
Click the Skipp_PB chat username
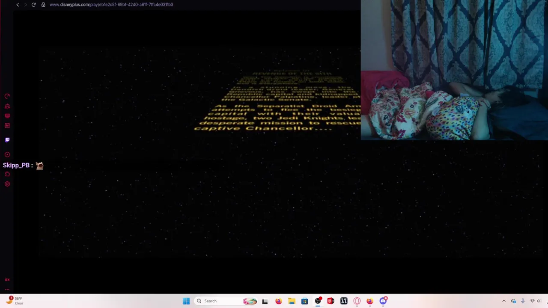[16, 166]
